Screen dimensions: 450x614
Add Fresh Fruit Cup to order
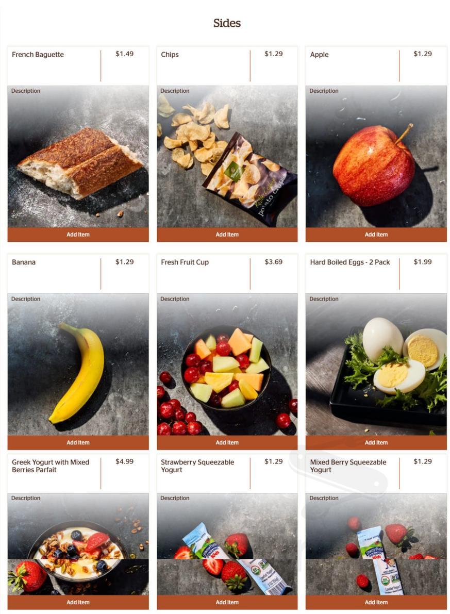[227, 442]
